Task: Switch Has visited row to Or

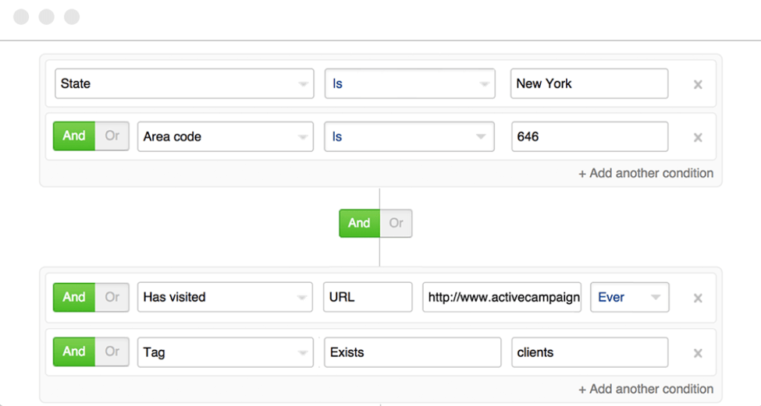Action: [112, 297]
